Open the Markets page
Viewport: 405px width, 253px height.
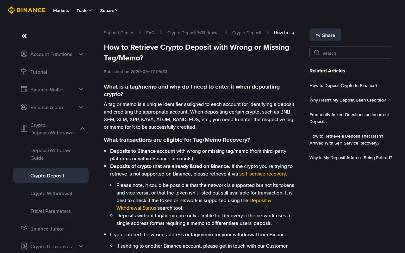pyautogui.click(x=61, y=10)
